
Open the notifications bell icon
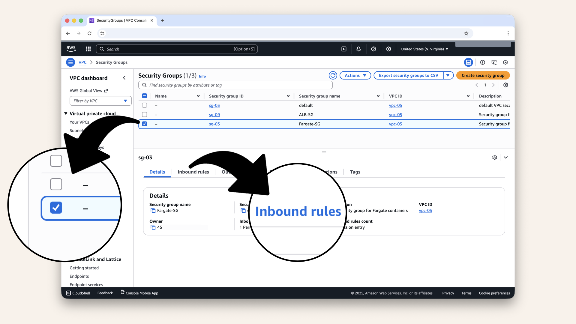click(x=358, y=49)
